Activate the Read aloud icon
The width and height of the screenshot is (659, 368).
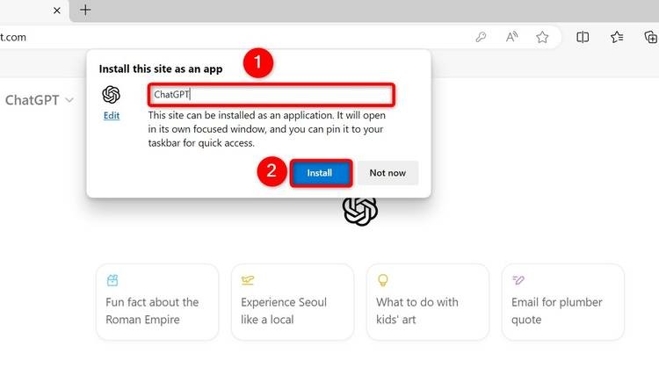pyautogui.click(x=511, y=38)
